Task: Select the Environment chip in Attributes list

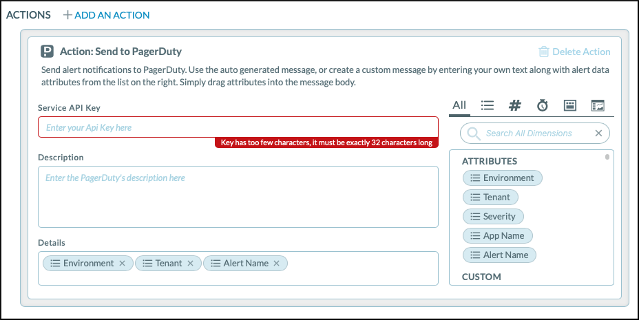Action: [x=503, y=178]
